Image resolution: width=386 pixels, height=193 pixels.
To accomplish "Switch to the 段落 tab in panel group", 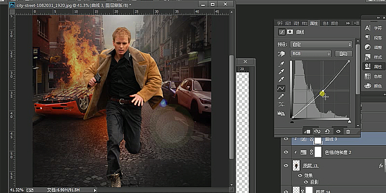I will point(288,23).
